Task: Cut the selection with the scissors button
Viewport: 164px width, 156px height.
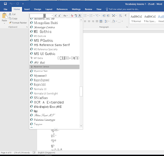Action: coord(12,14)
